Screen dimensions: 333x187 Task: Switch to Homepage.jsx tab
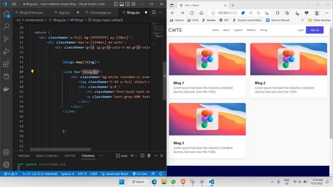tap(100, 12)
